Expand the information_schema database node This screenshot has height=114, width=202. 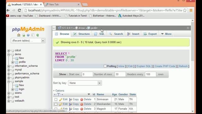(x=9, y=66)
